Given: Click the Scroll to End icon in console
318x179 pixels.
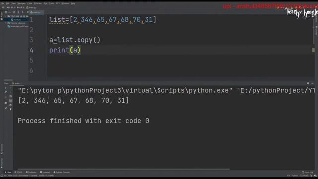Looking at the screenshot, I should (11, 100).
